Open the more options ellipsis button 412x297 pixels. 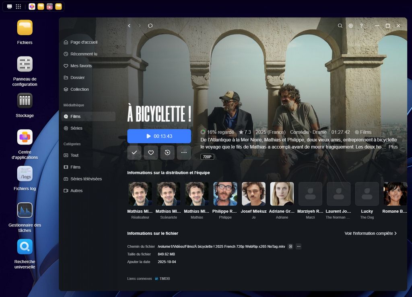(x=184, y=153)
